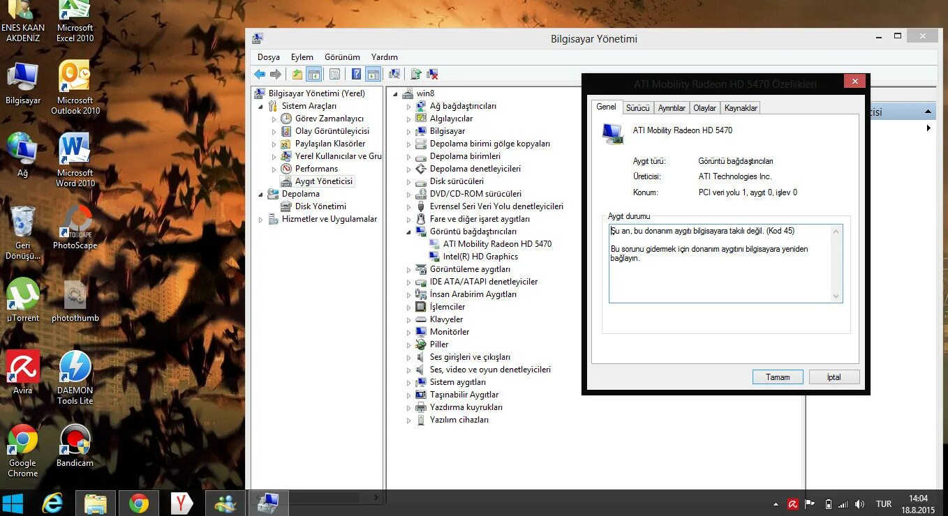The width and height of the screenshot is (948, 516).
Task: Collapse the win8 root node
Action: [x=395, y=94]
